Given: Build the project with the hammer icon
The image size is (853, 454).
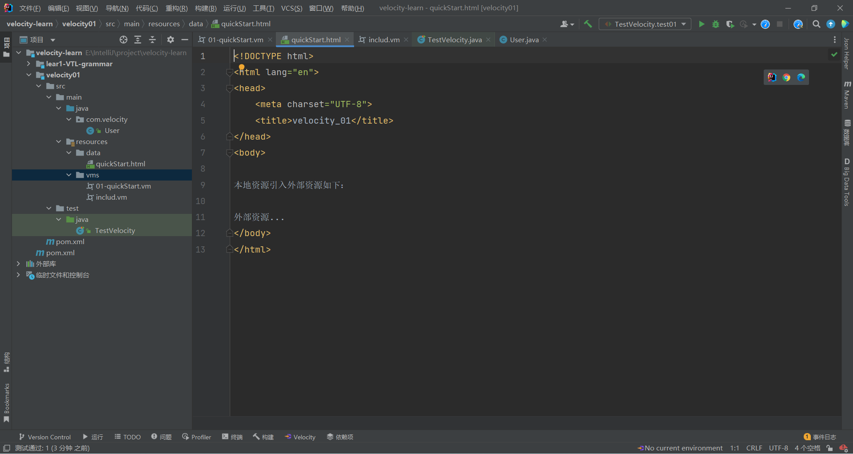Looking at the screenshot, I should tap(588, 24).
